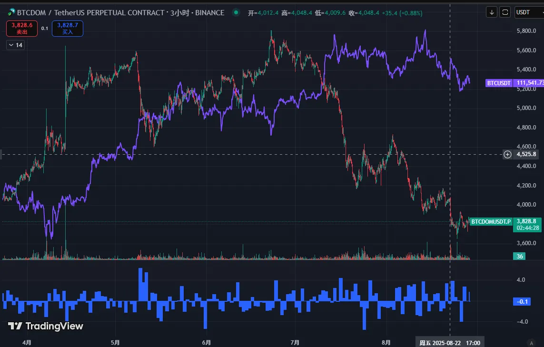The image size is (544, 347).
Task: Click the red 3,828.6 sell button
Action: click(x=21, y=29)
